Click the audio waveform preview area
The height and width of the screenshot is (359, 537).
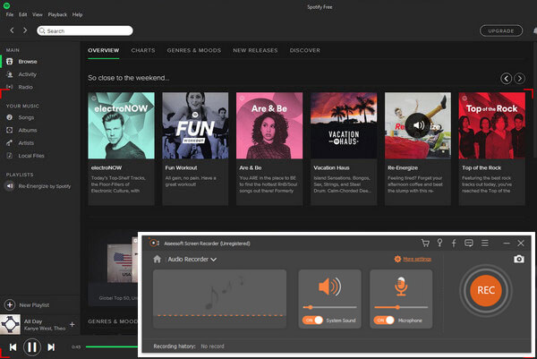tap(219, 299)
